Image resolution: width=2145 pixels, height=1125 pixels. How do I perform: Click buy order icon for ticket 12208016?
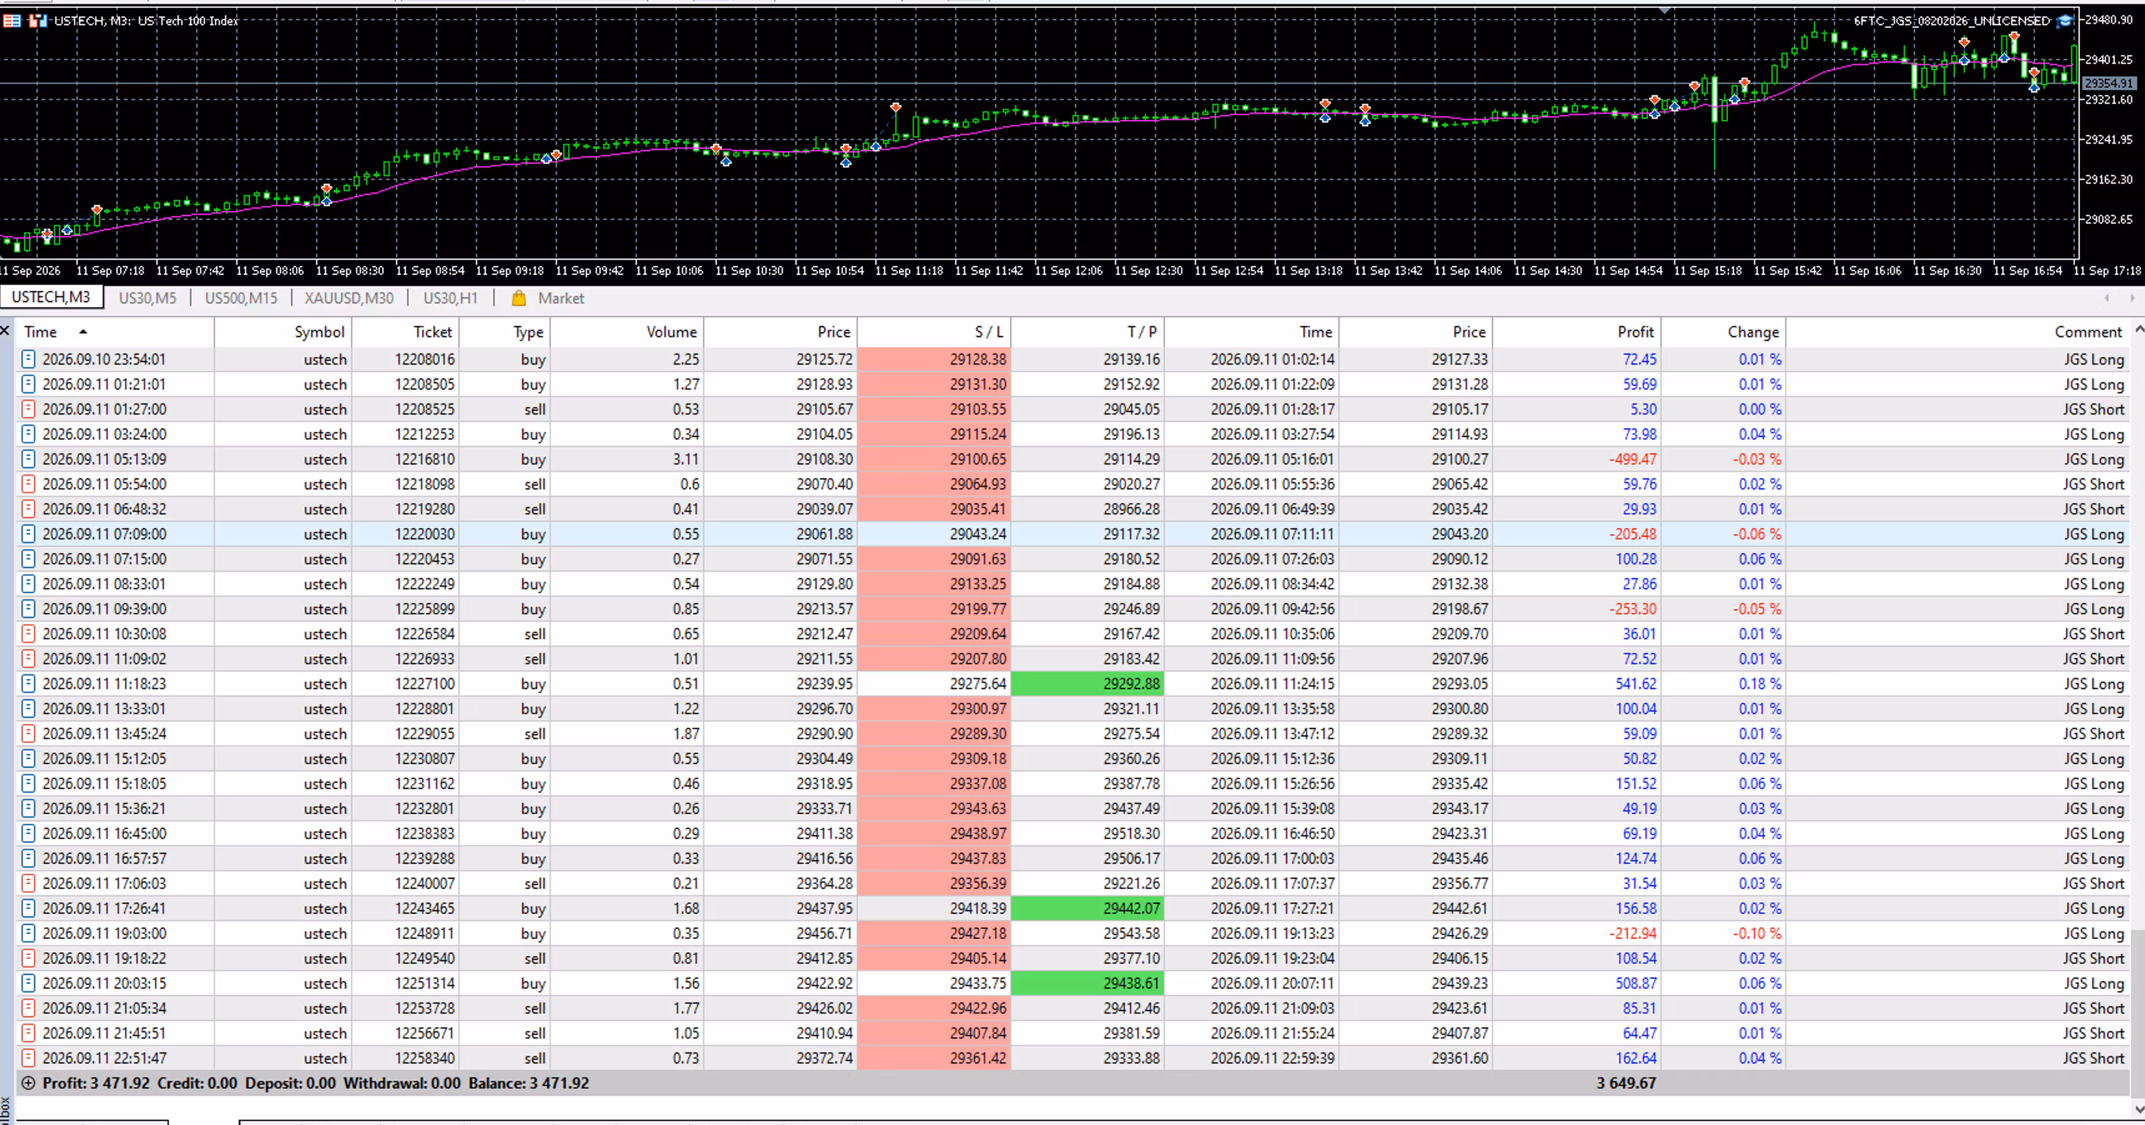pos(28,359)
